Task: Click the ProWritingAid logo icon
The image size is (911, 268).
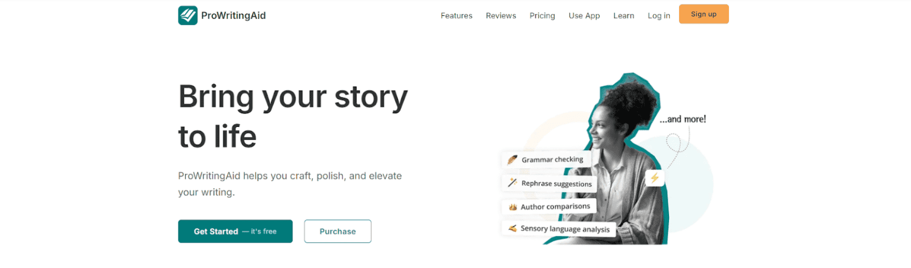Action: coord(187,15)
